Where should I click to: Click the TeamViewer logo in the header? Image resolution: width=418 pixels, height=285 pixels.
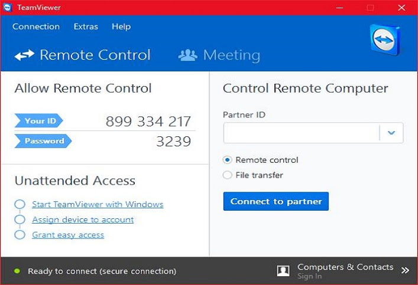[385, 40]
